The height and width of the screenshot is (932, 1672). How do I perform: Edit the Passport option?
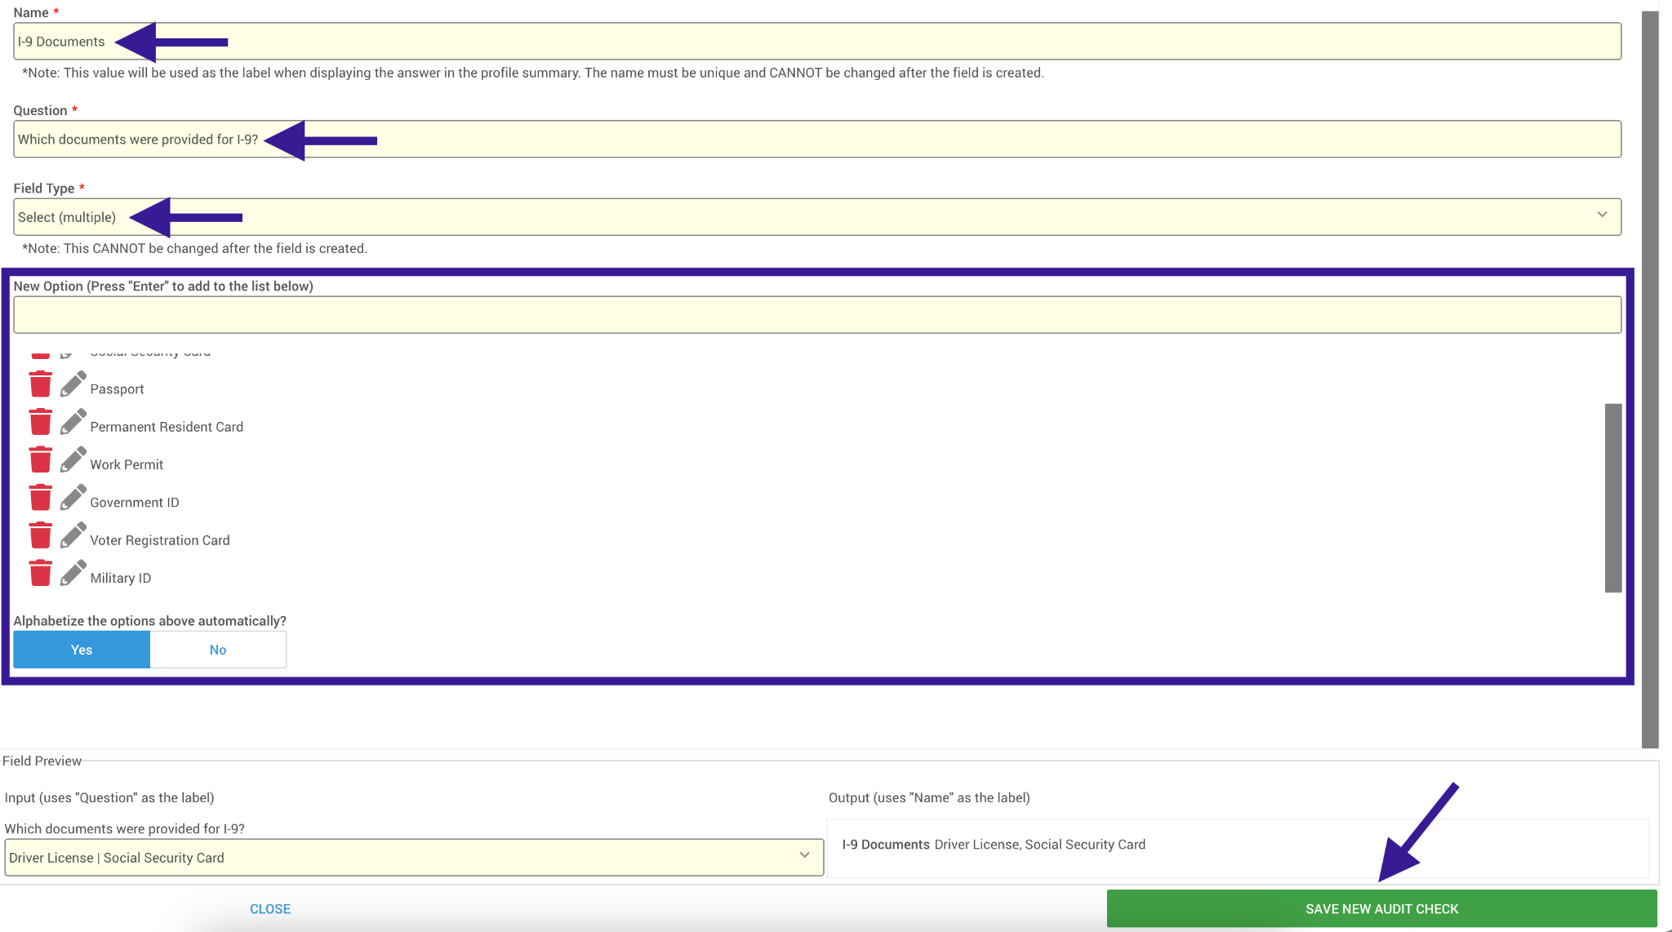[73, 384]
